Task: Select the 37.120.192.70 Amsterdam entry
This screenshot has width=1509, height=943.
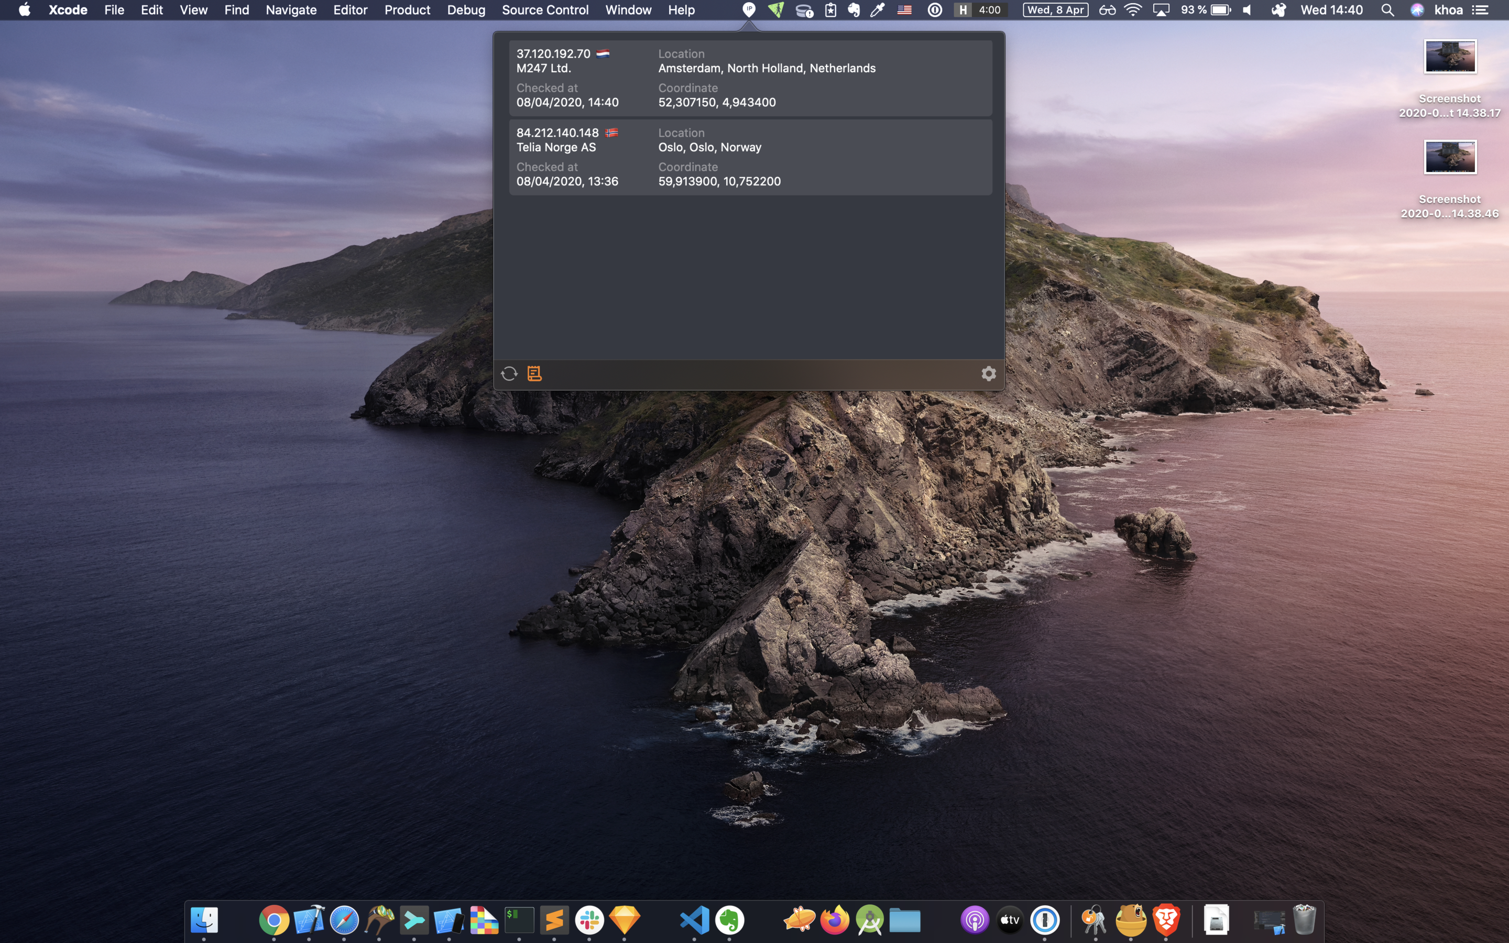Action: click(x=749, y=78)
